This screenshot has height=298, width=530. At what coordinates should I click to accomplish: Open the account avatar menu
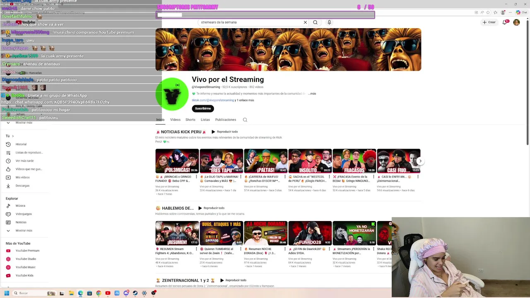[516, 22]
